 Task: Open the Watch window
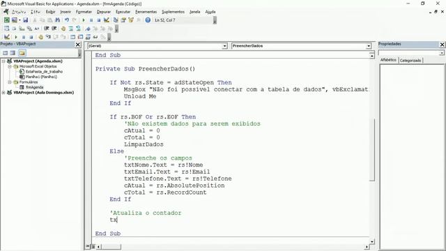point(89,37)
